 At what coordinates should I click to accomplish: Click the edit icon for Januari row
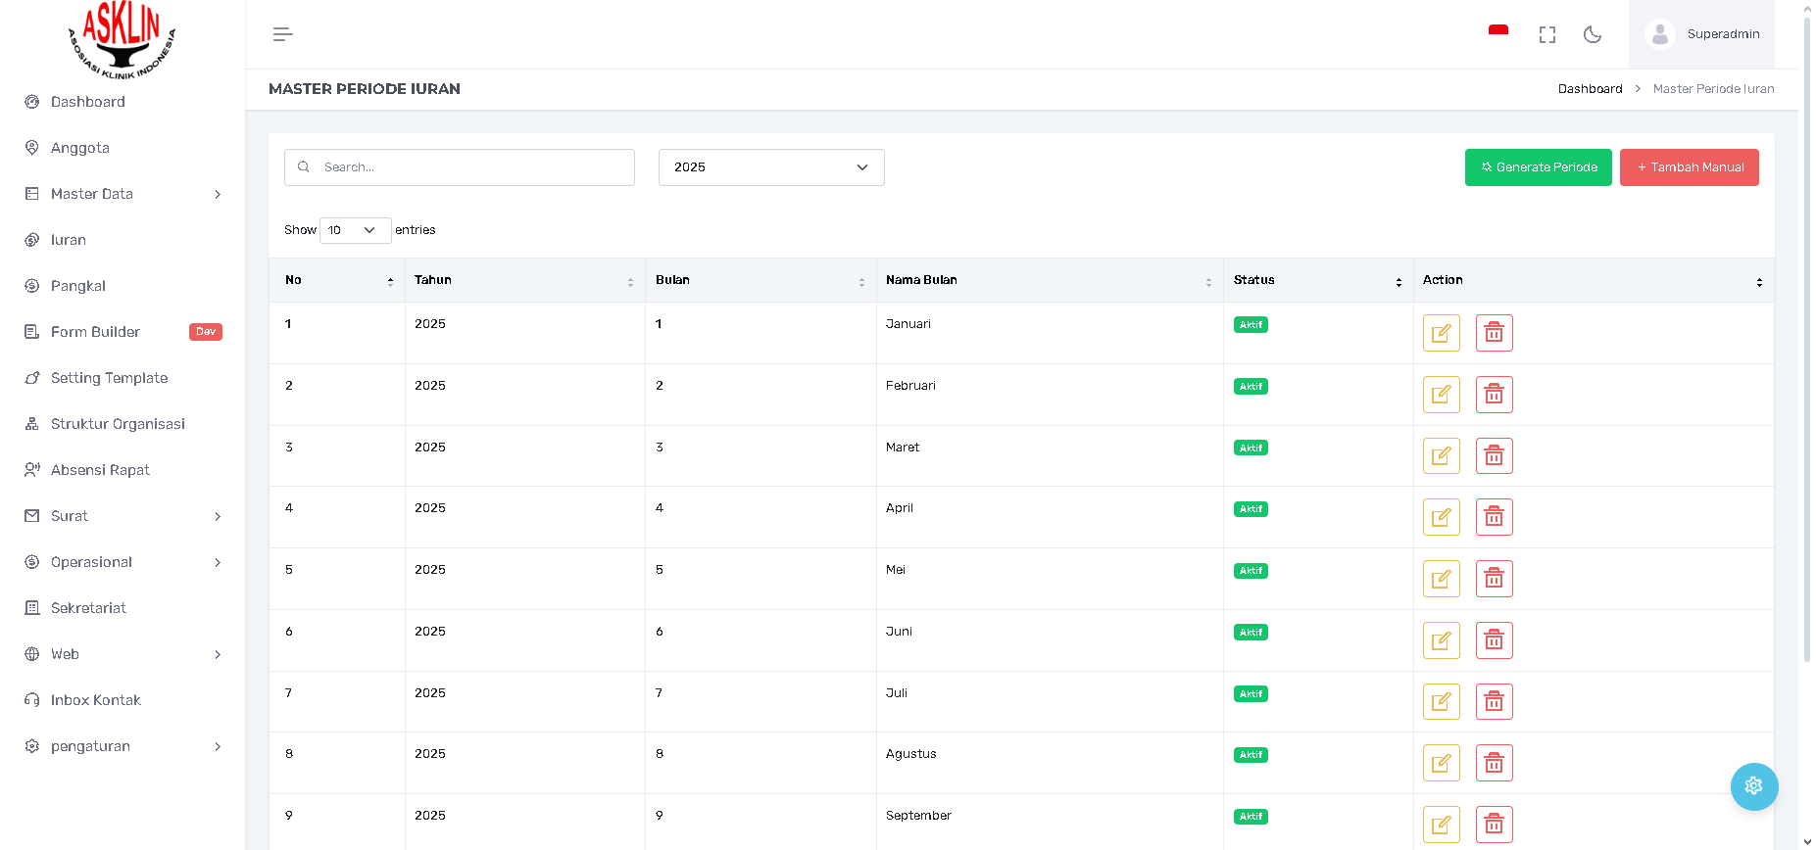[x=1441, y=333]
